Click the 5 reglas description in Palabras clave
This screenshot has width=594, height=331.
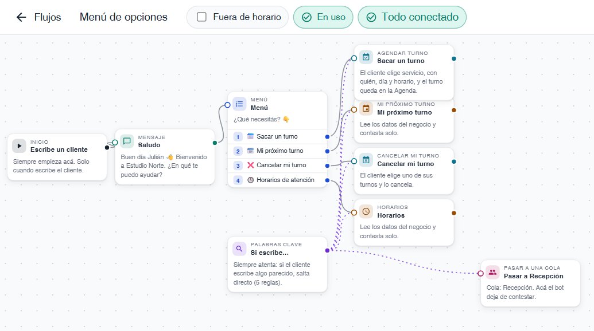[271, 274]
